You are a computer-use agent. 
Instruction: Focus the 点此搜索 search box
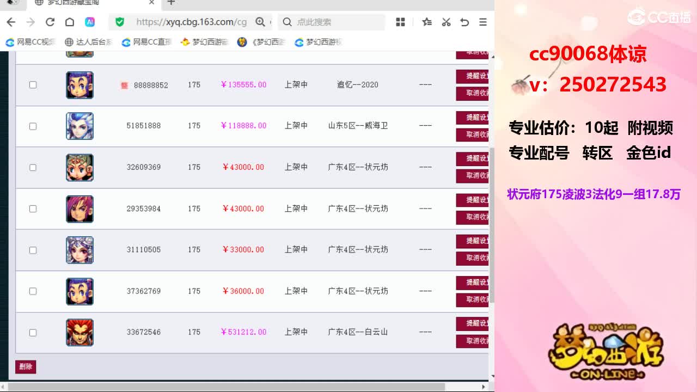point(332,22)
